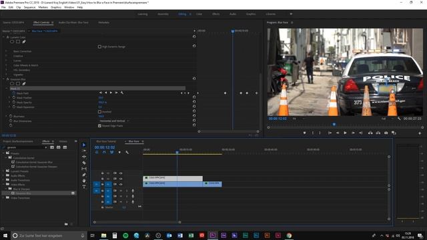Screen dimensions: 427x240
Task: Track selected mask backward
Action: (106, 93)
